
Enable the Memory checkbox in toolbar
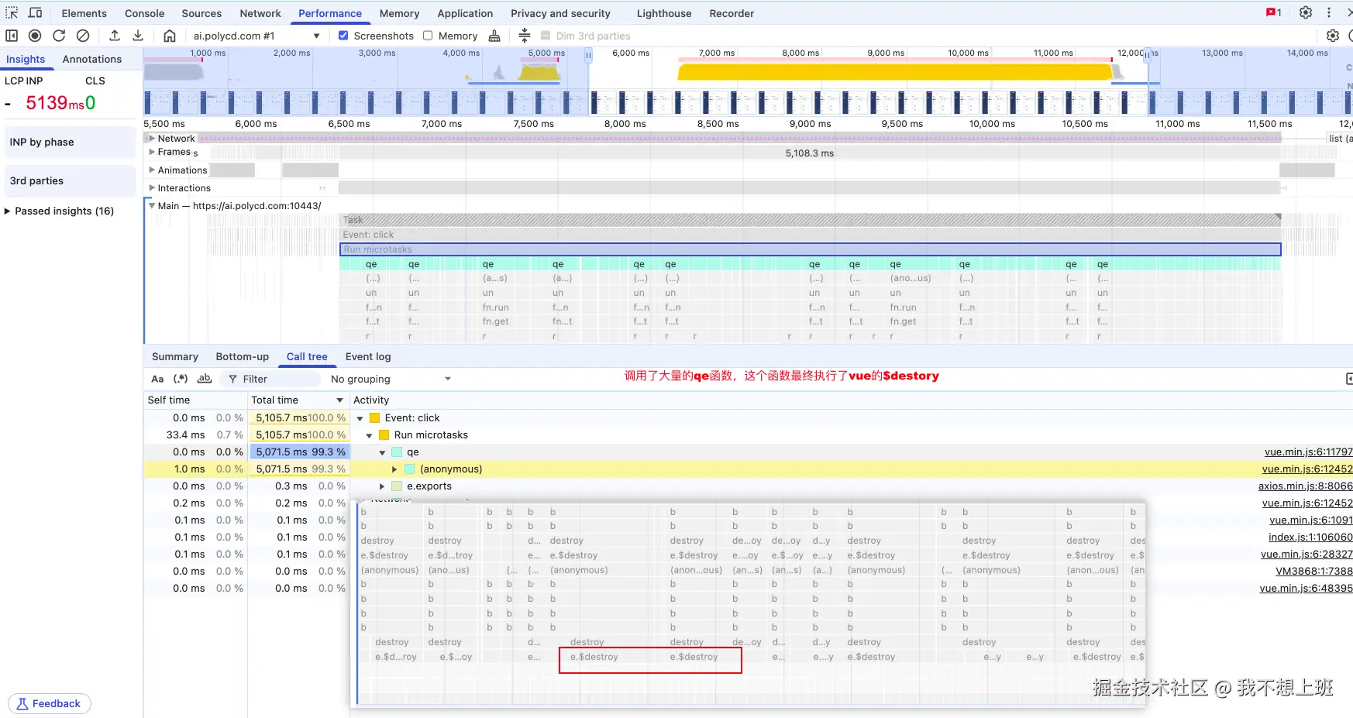point(428,36)
